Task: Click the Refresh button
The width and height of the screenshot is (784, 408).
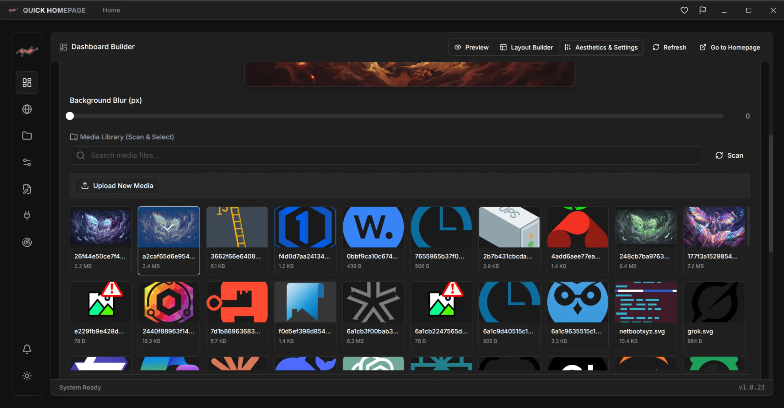Action: pyautogui.click(x=669, y=47)
